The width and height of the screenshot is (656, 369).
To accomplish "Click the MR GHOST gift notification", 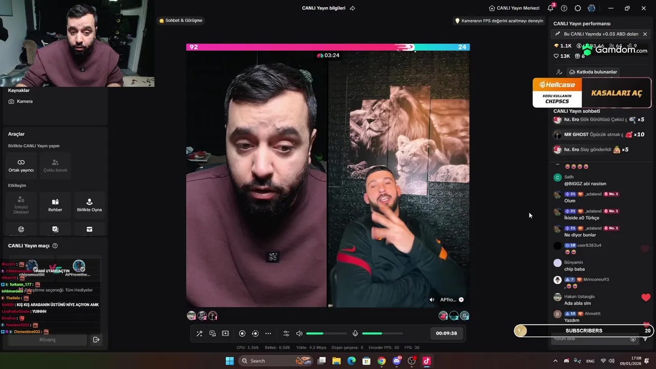I will click(599, 135).
